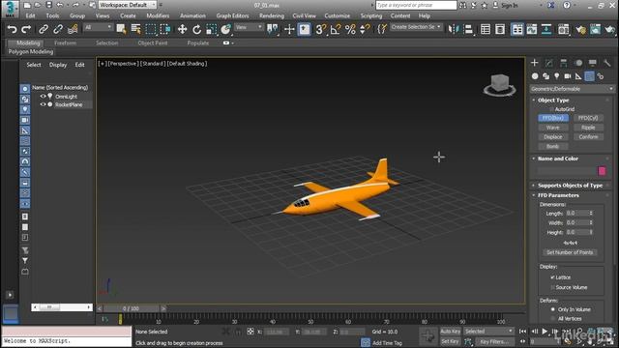Pick the Rectangular Selection Region tool
The height and width of the screenshot is (348, 619).
coord(151,29)
